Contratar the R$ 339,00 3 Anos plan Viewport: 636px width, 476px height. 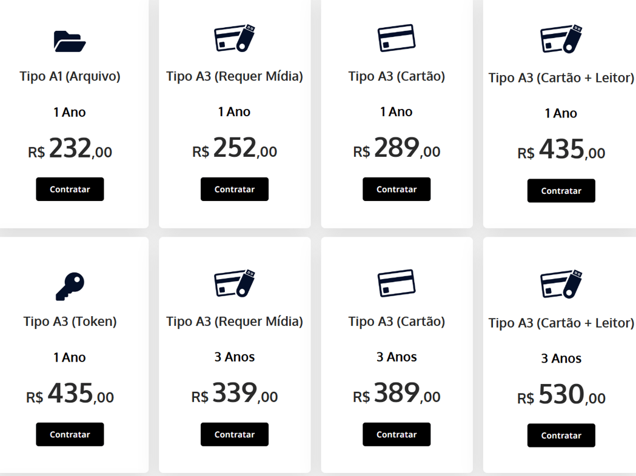tap(235, 434)
